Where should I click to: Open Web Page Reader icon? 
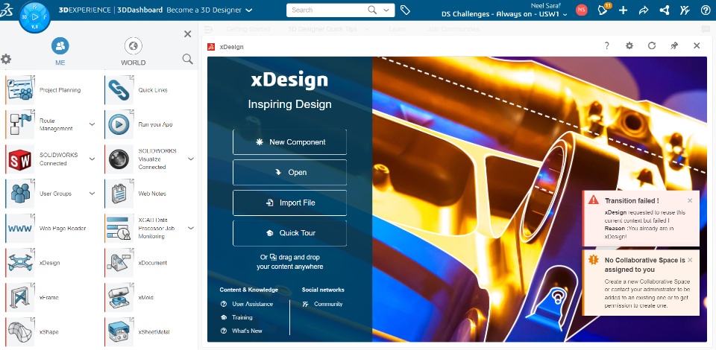coord(20,229)
